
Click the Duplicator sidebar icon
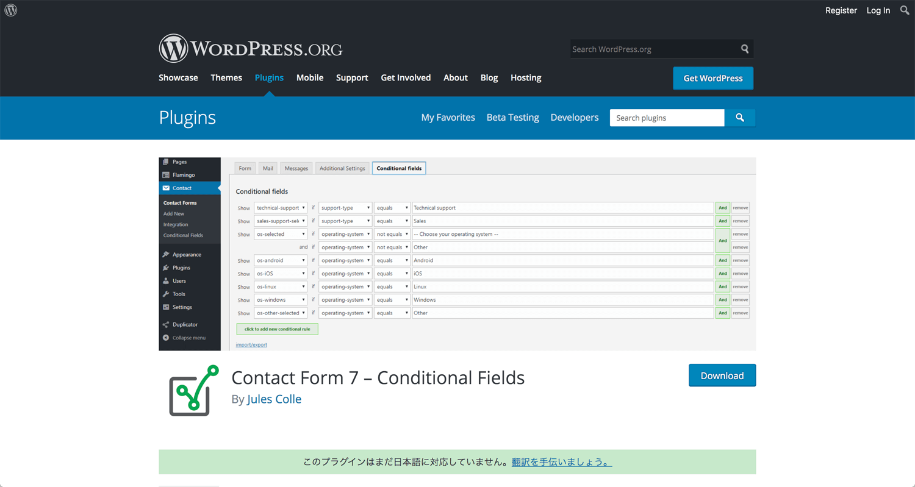[166, 325]
